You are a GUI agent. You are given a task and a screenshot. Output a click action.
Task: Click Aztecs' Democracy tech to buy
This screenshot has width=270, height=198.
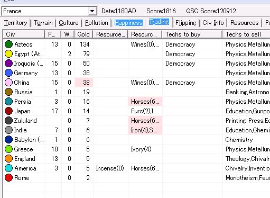point(180,44)
